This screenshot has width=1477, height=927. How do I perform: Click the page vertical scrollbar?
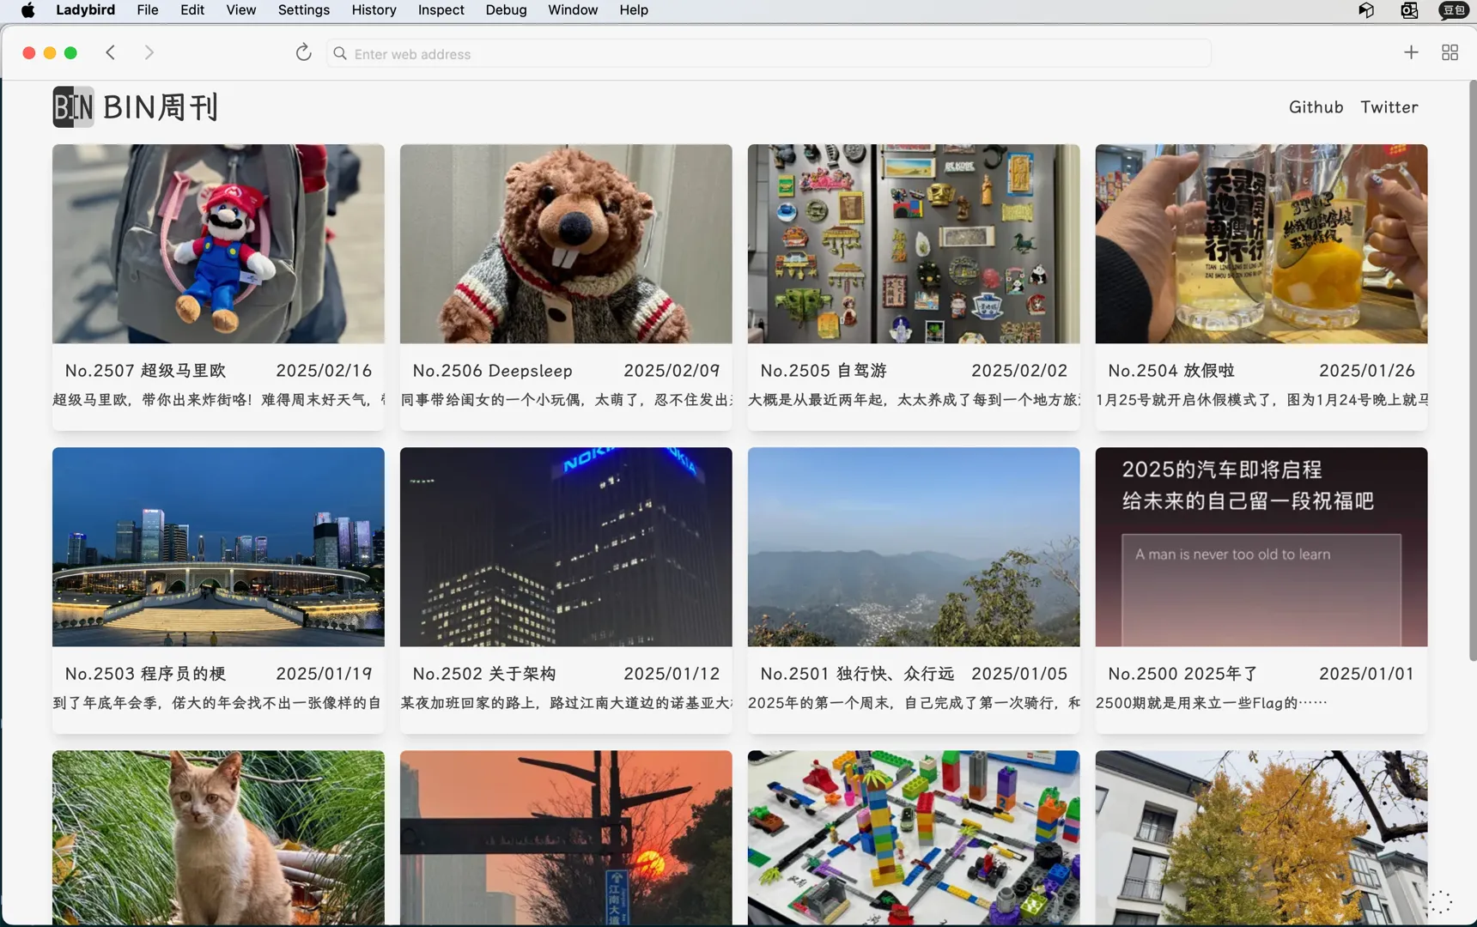coord(1472,369)
